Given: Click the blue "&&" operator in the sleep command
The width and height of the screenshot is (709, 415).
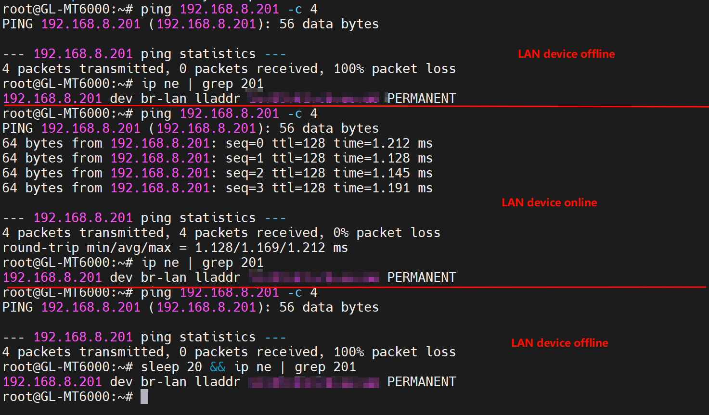Looking at the screenshot, I should pyautogui.click(x=218, y=367).
